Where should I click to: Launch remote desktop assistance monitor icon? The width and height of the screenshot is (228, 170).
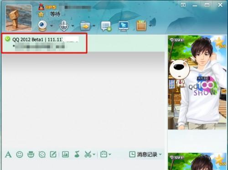[x=124, y=26]
